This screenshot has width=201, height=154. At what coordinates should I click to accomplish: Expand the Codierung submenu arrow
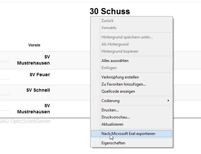(168, 101)
